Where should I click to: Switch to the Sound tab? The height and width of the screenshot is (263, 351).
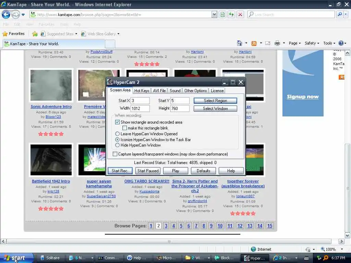click(175, 90)
